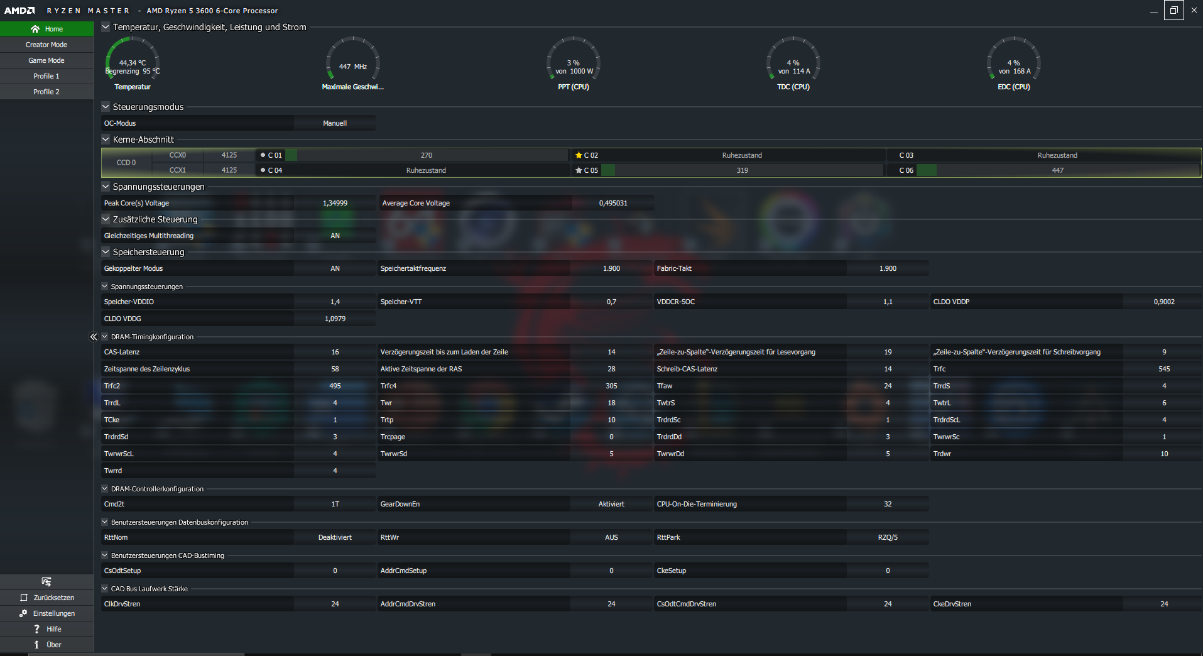Collapse the Temperatur, Geschwindigkeit, Leistung und Strom section
The image size is (1203, 656).
pyautogui.click(x=106, y=27)
